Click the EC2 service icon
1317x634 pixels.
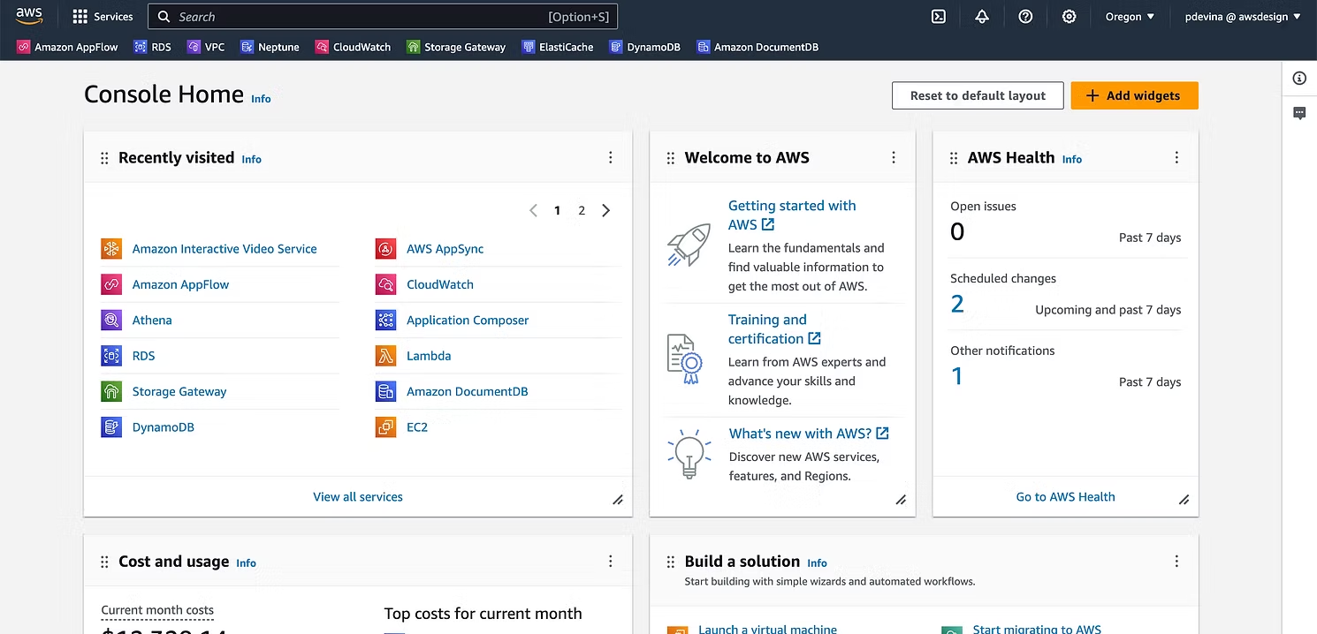click(x=385, y=427)
